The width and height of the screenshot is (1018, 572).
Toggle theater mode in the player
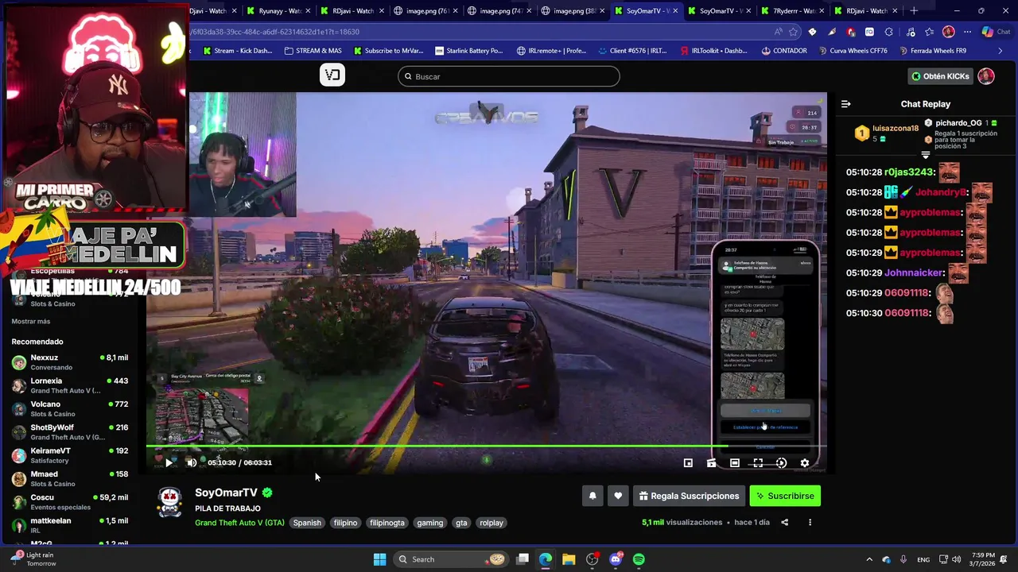click(x=735, y=462)
